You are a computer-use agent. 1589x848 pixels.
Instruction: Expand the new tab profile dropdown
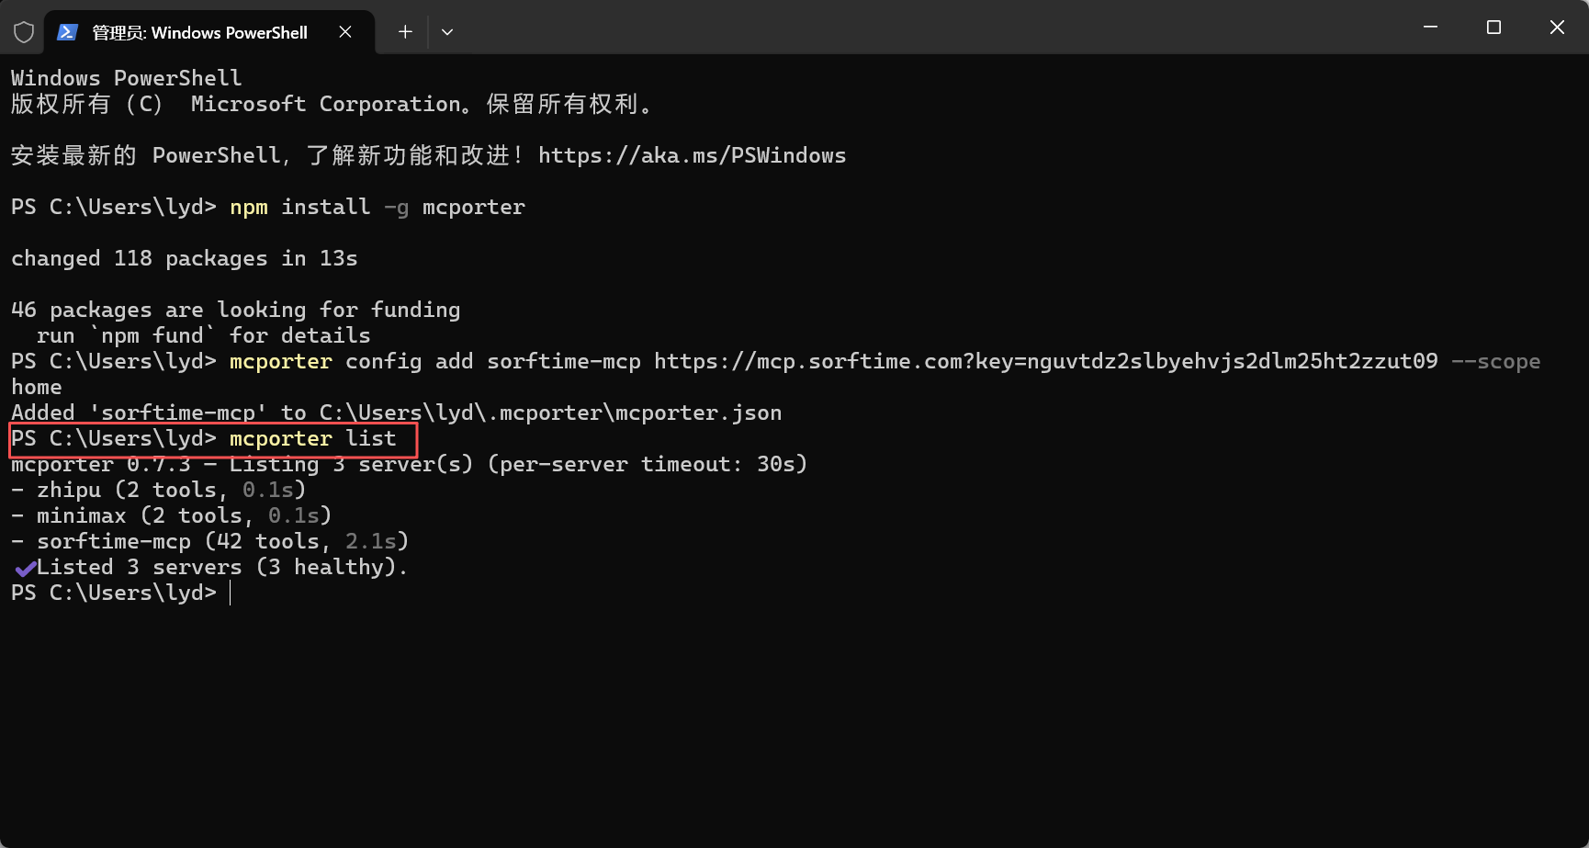(447, 32)
